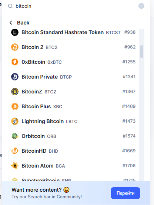Screen dimensions: 154x205
Task: Click the Lightning Bitcoin coin icon
Action: point(15,121)
